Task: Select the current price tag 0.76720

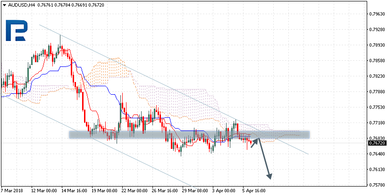Action: click(x=377, y=143)
